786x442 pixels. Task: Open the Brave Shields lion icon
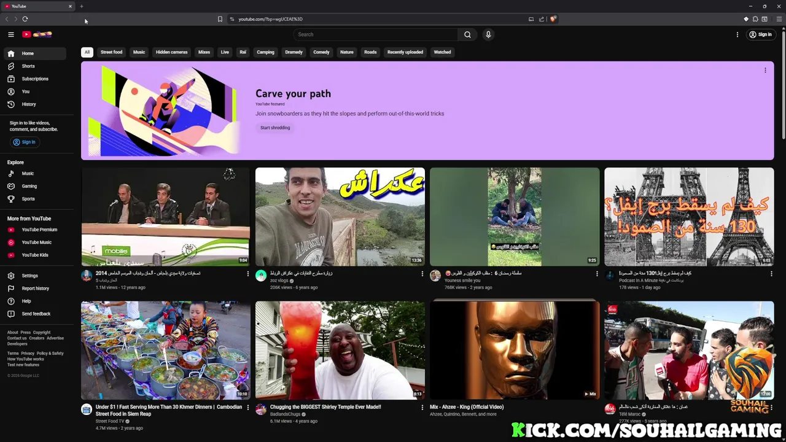[553, 19]
